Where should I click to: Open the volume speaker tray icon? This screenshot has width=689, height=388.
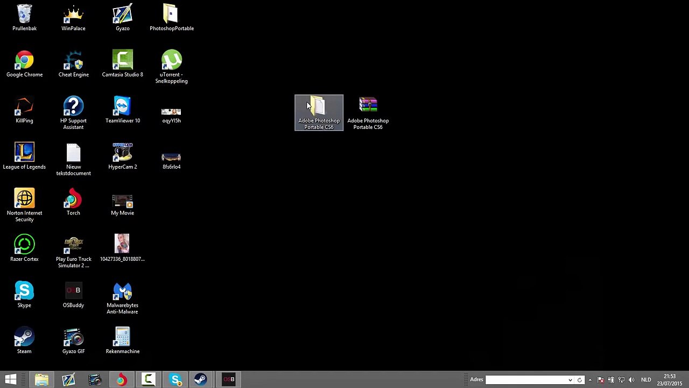pos(631,380)
